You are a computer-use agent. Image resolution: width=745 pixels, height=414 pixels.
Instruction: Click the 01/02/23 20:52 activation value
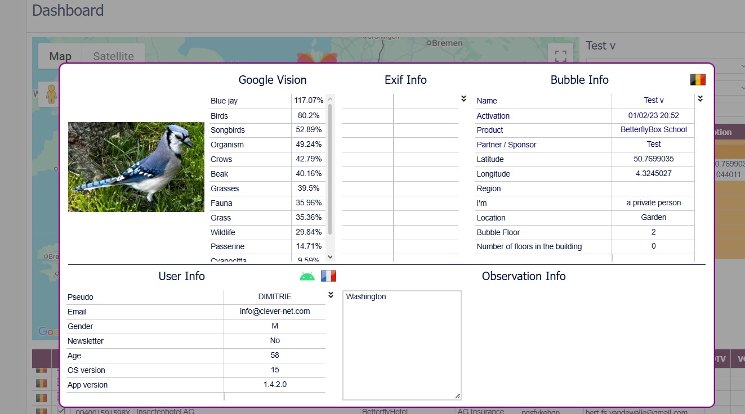click(x=654, y=115)
